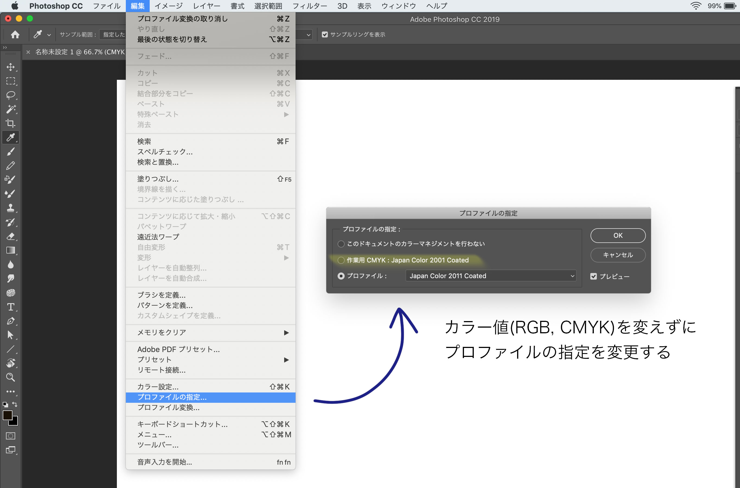Select the History Brush tool
Viewport: 740px width, 488px height.
(11, 222)
